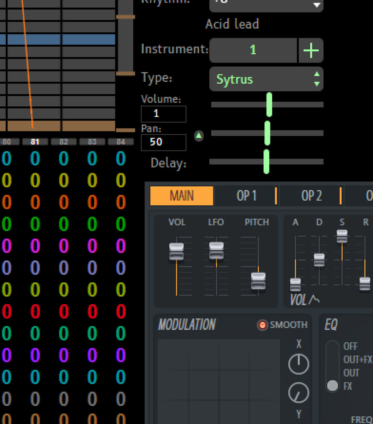Screen dimensions: 373x424
Task: Select magenta channel pattern at bar 82
Action: (64, 246)
